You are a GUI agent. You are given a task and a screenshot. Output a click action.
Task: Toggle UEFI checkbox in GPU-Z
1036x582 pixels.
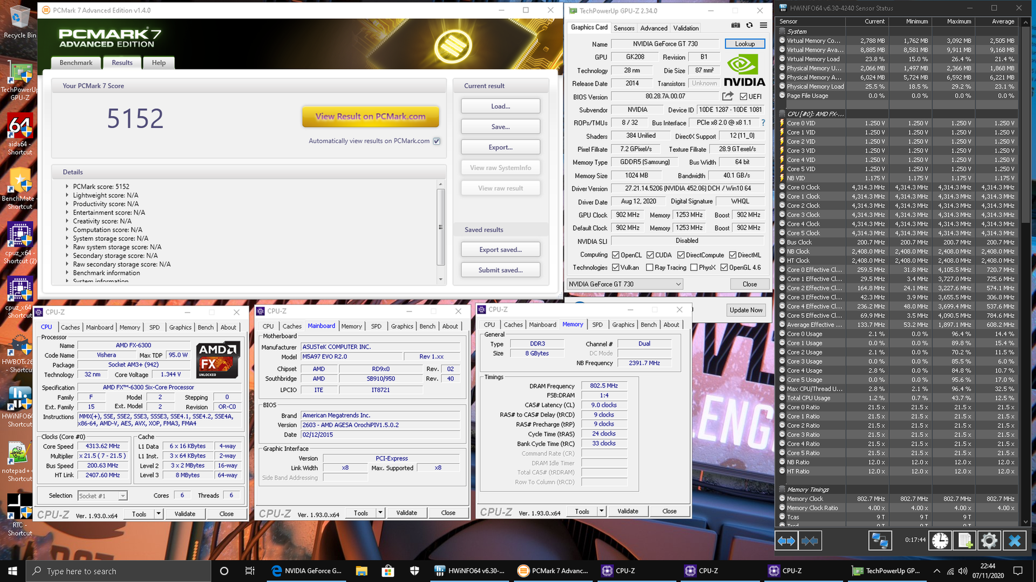click(x=744, y=96)
